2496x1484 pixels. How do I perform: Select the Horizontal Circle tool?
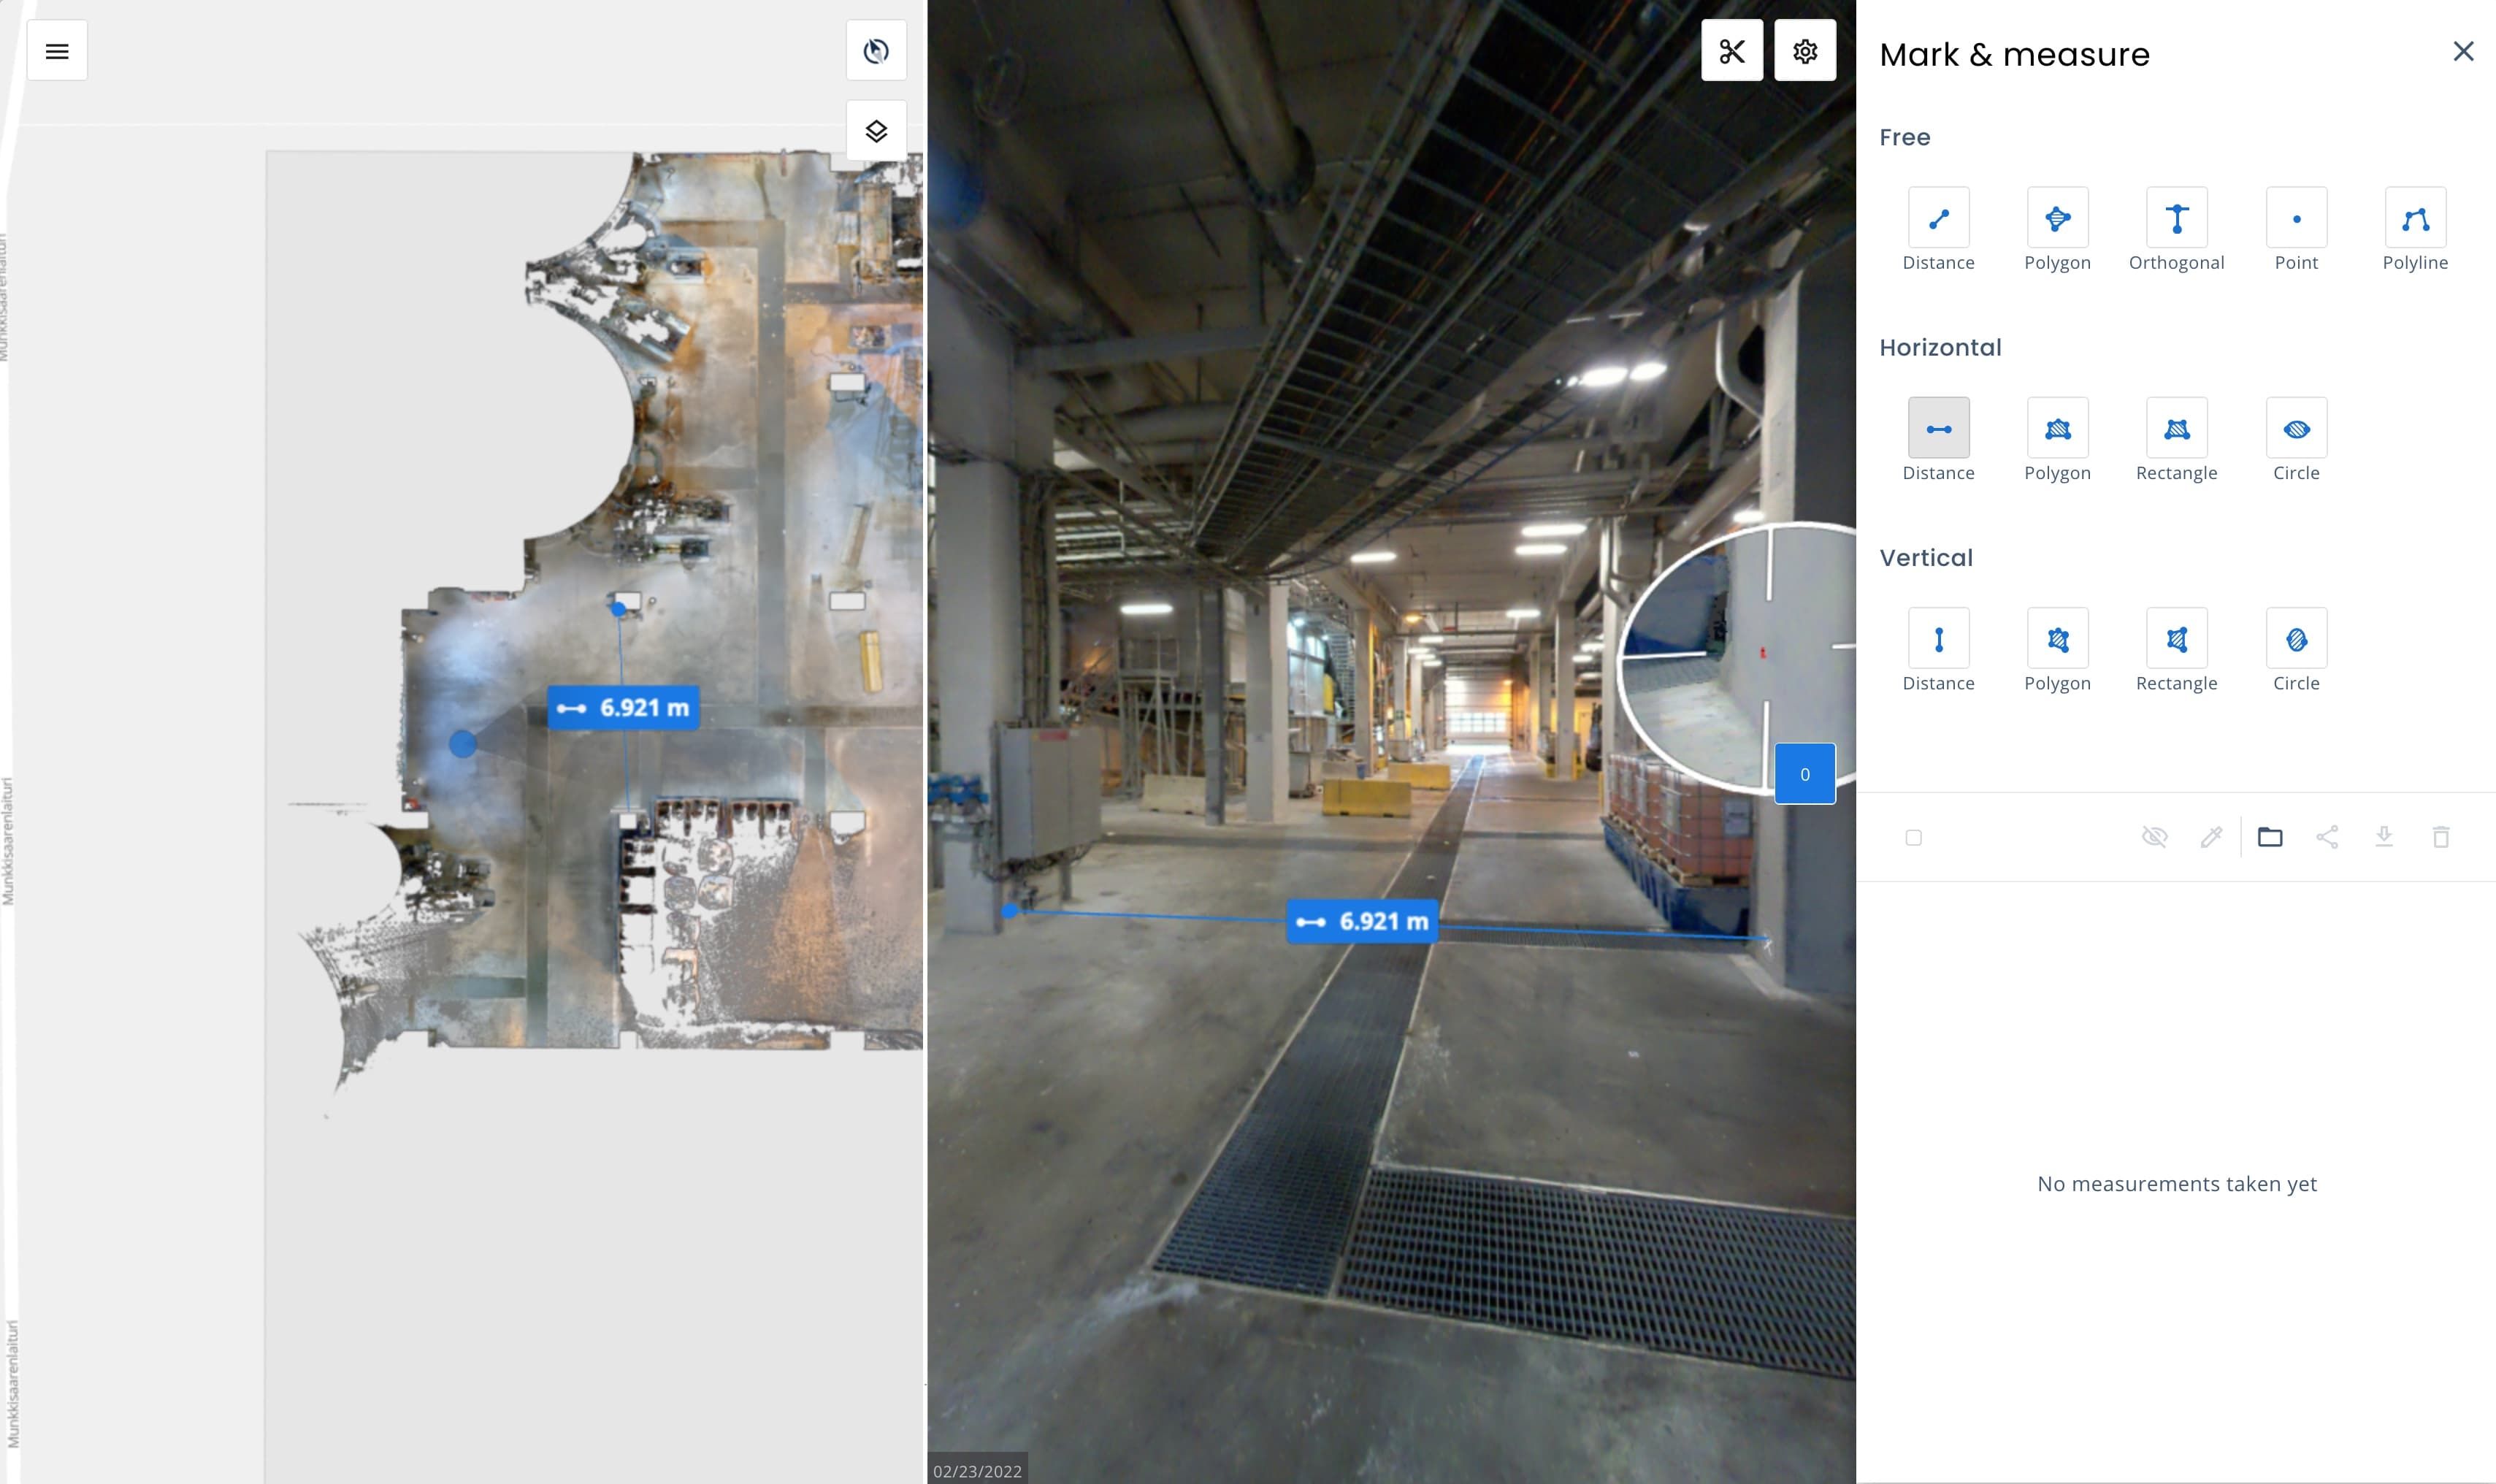pyautogui.click(x=2295, y=428)
